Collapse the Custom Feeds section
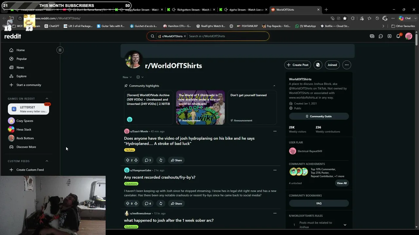The image size is (419, 235). coord(47,161)
